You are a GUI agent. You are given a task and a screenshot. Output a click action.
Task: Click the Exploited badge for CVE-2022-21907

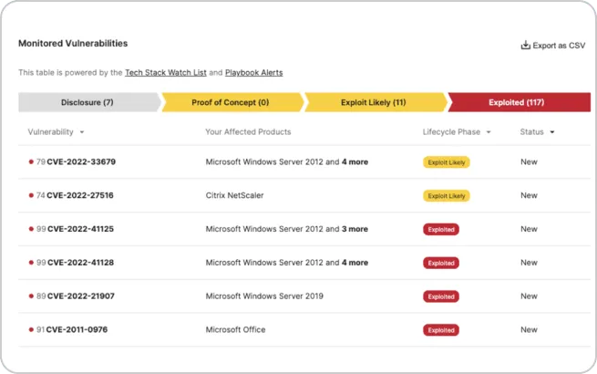click(440, 296)
